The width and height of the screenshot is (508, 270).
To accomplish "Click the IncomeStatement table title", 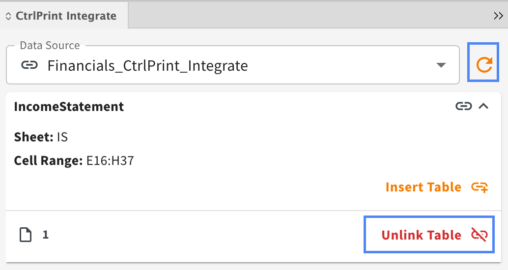I will (x=69, y=107).
